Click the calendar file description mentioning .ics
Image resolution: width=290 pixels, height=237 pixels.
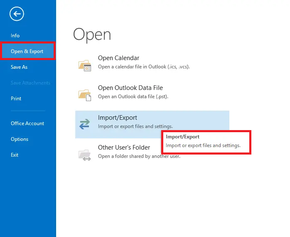tap(144, 66)
